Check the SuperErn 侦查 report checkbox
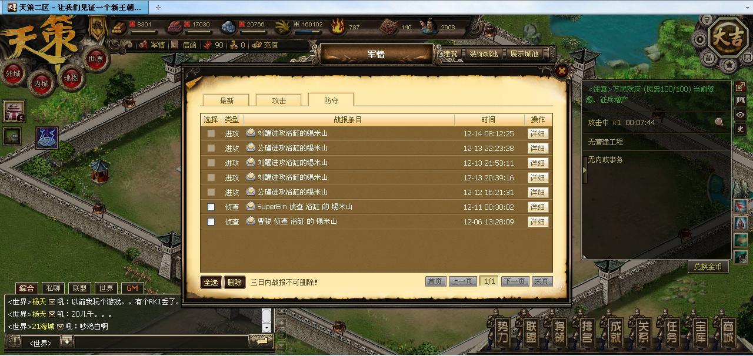The image size is (753, 356). [211, 207]
